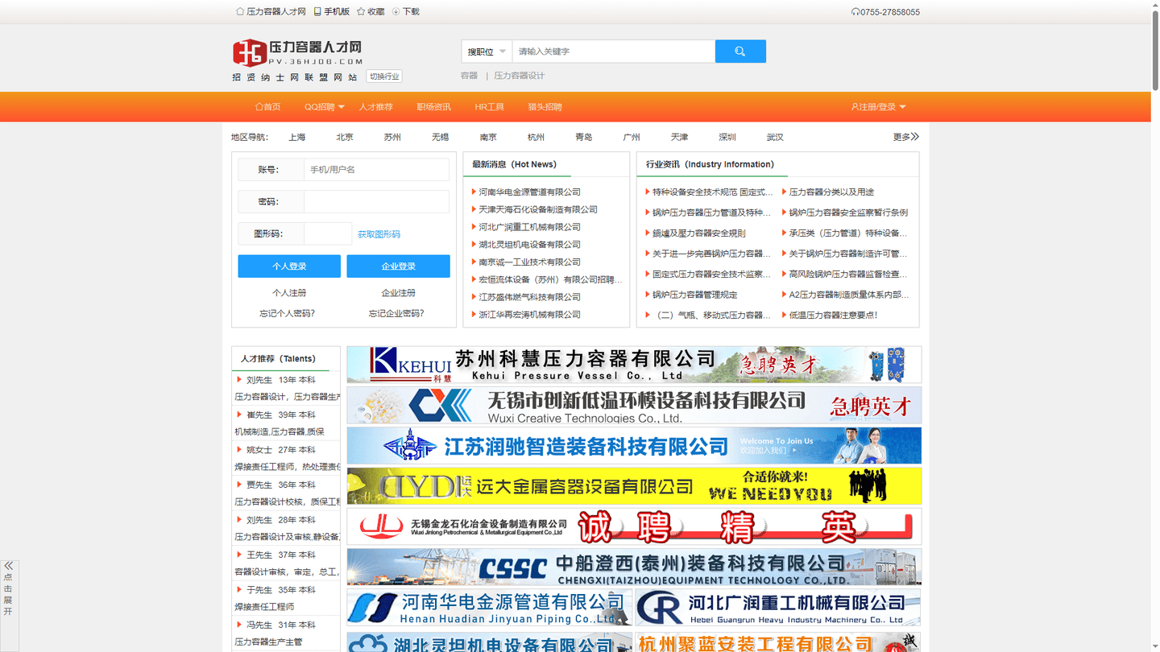Go to the 首页 home menu item
1160x652 pixels.
click(267, 107)
